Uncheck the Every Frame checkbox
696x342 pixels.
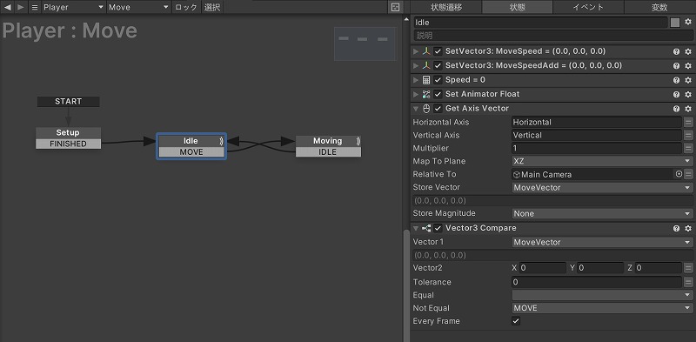[516, 321]
